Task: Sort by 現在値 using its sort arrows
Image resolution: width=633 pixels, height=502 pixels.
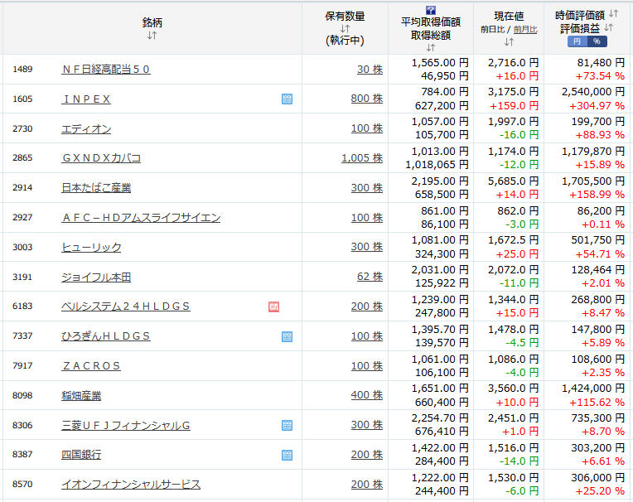Action: (509, 41)
